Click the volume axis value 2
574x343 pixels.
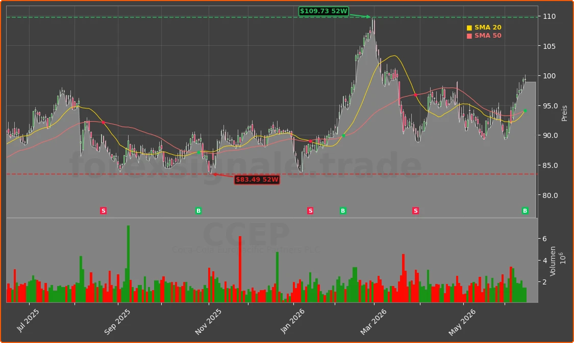pyautogui.click(x=545, y=282)
